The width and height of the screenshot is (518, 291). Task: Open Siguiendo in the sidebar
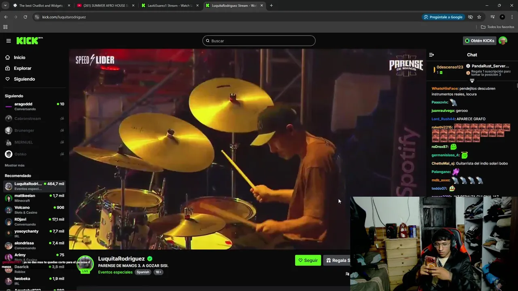coord(24,79)
